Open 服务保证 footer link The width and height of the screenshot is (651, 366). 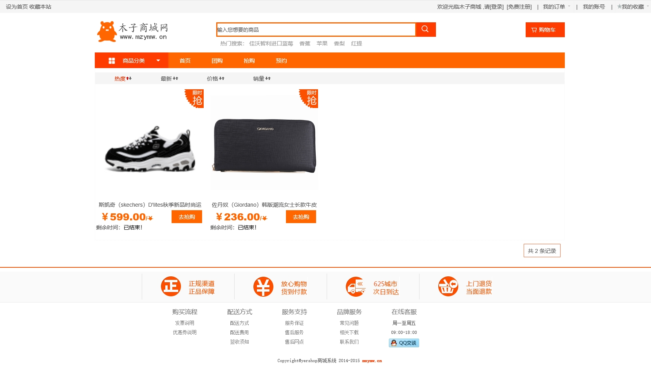point(294,323)
